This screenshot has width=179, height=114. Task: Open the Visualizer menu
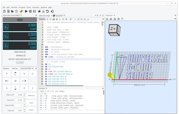[x=36, y=7]
